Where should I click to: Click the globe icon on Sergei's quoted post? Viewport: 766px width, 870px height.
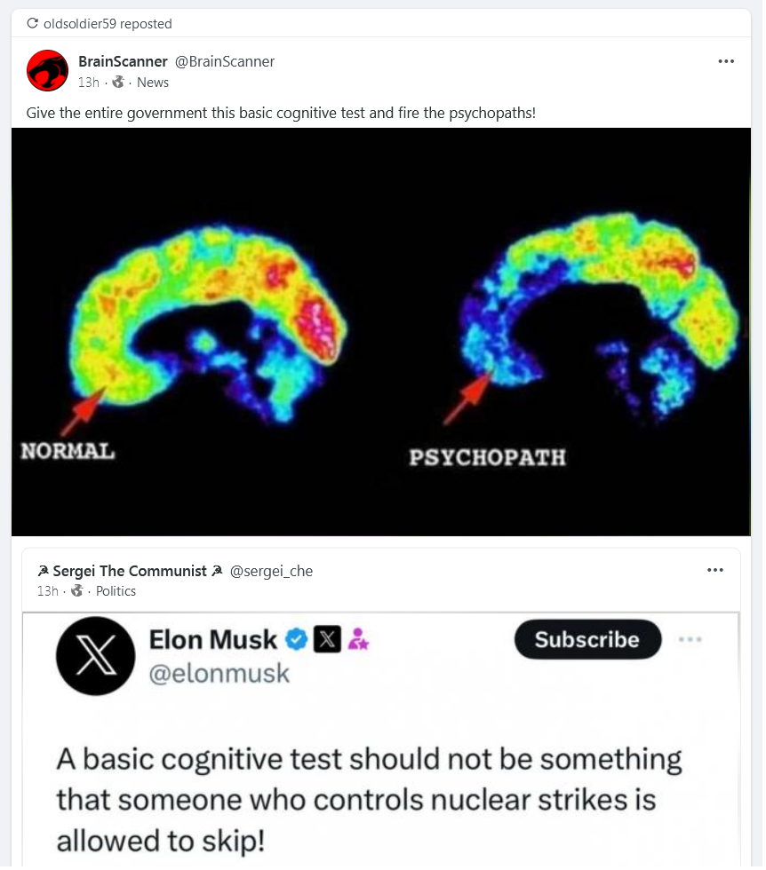[x=77, y=590]
